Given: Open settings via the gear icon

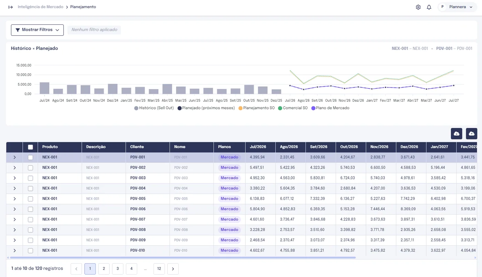Looking at the screenshot, I should point(418,7).
